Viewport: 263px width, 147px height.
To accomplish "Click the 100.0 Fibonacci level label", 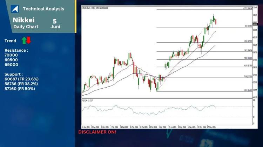I will pyautogui.click(x=248, y=90).
